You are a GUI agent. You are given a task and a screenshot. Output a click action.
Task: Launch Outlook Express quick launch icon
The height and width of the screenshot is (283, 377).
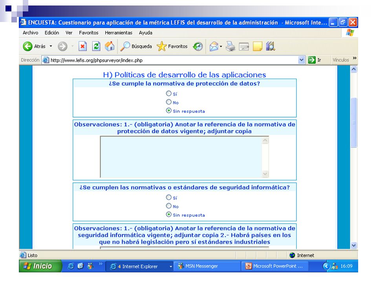[x=81, y=266]
